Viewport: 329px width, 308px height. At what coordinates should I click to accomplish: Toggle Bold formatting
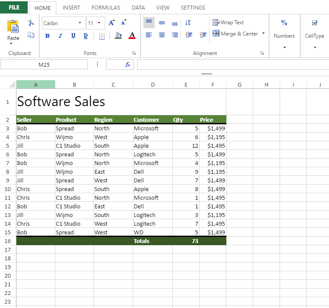[x=48, y=36]
